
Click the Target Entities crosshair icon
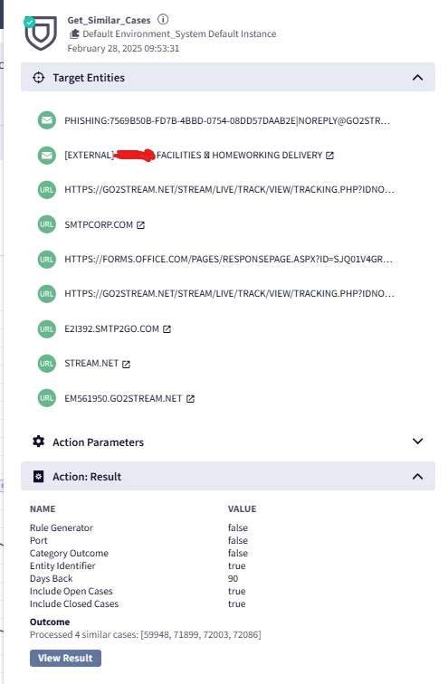[38, 78]
